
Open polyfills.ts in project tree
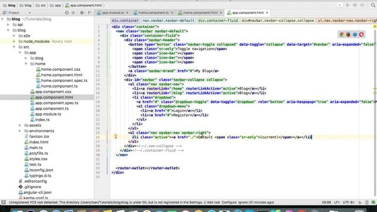38,153
